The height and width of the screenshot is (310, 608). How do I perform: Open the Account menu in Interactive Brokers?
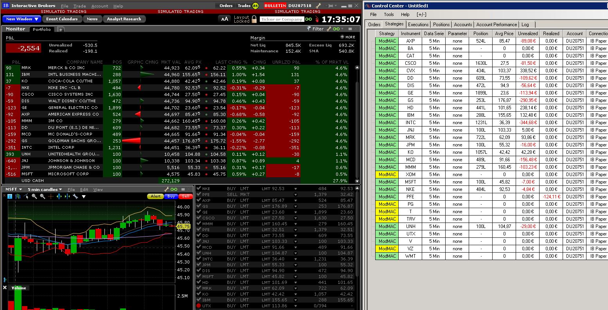(x=99, y=6)
